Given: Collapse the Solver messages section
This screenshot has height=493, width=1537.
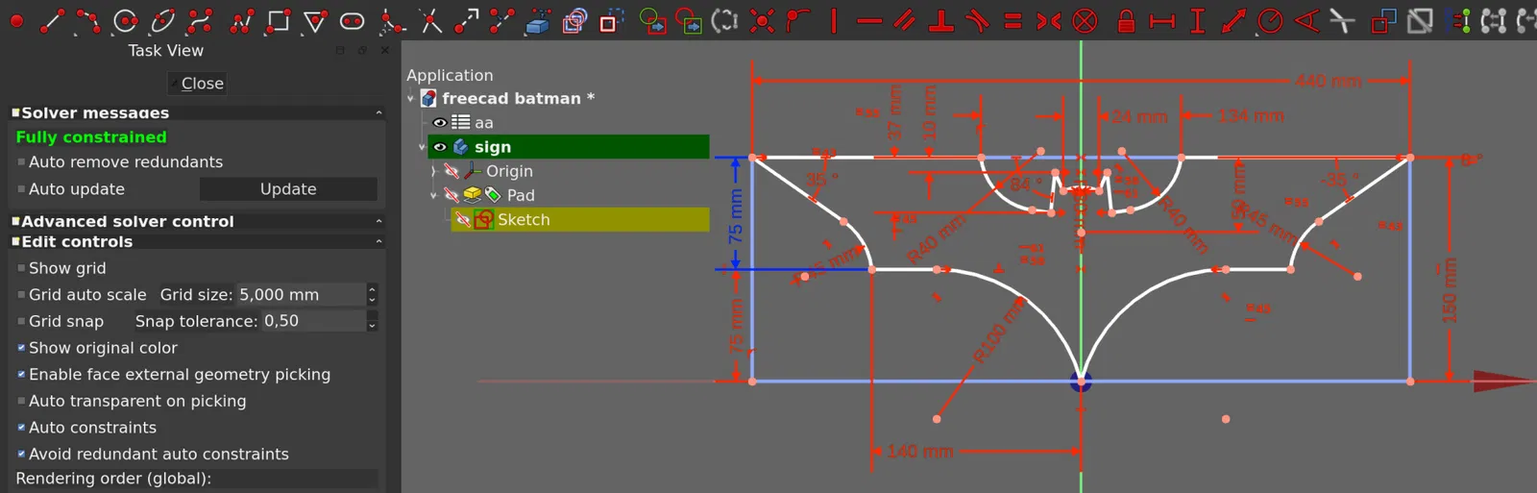Looking at the screenshot, I should (x=378, y=113).
